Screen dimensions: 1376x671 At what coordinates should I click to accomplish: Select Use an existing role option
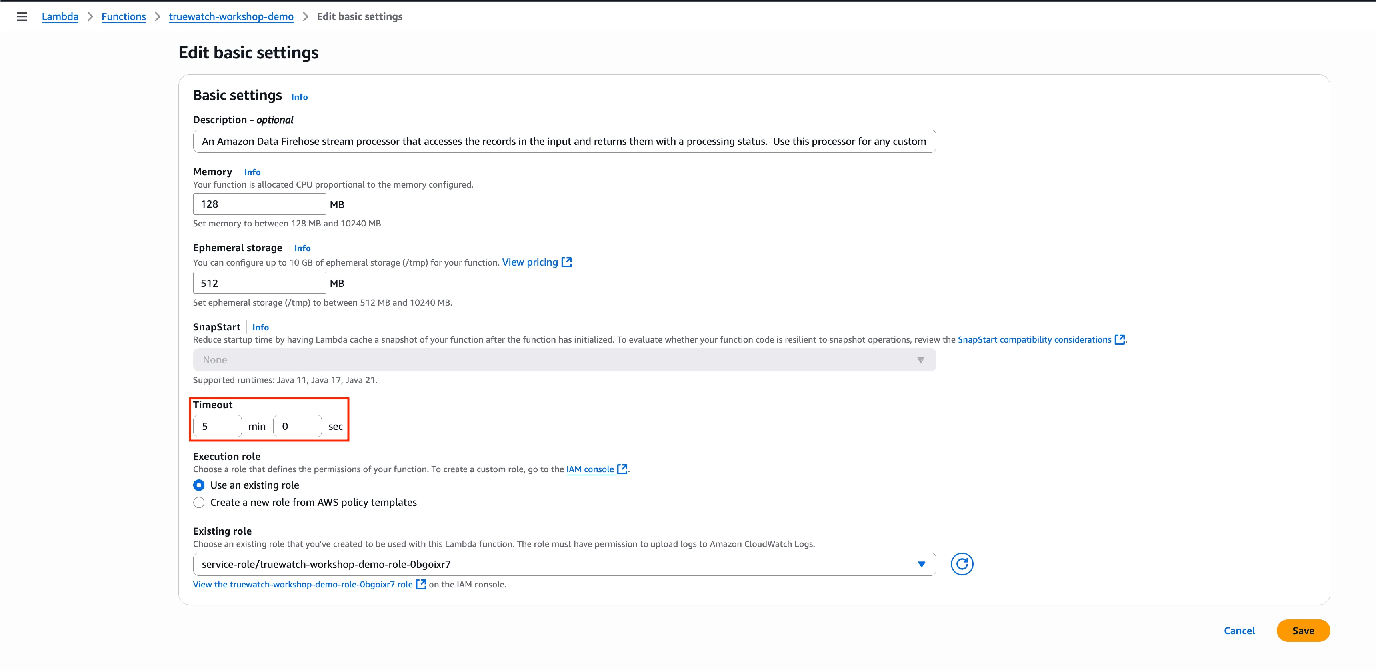pos(199,485)
